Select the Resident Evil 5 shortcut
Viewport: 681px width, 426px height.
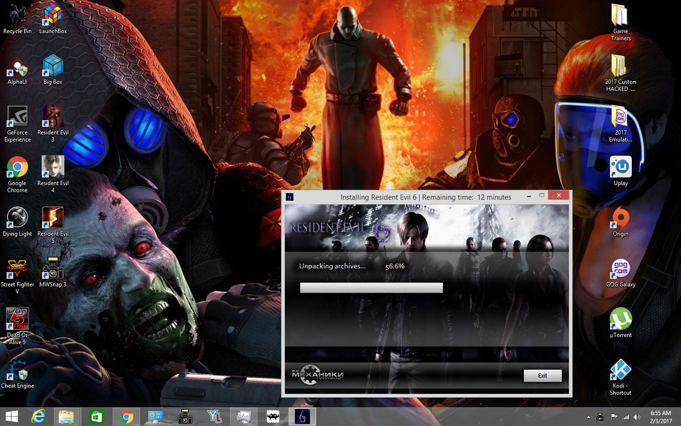(x=53, y=225)
